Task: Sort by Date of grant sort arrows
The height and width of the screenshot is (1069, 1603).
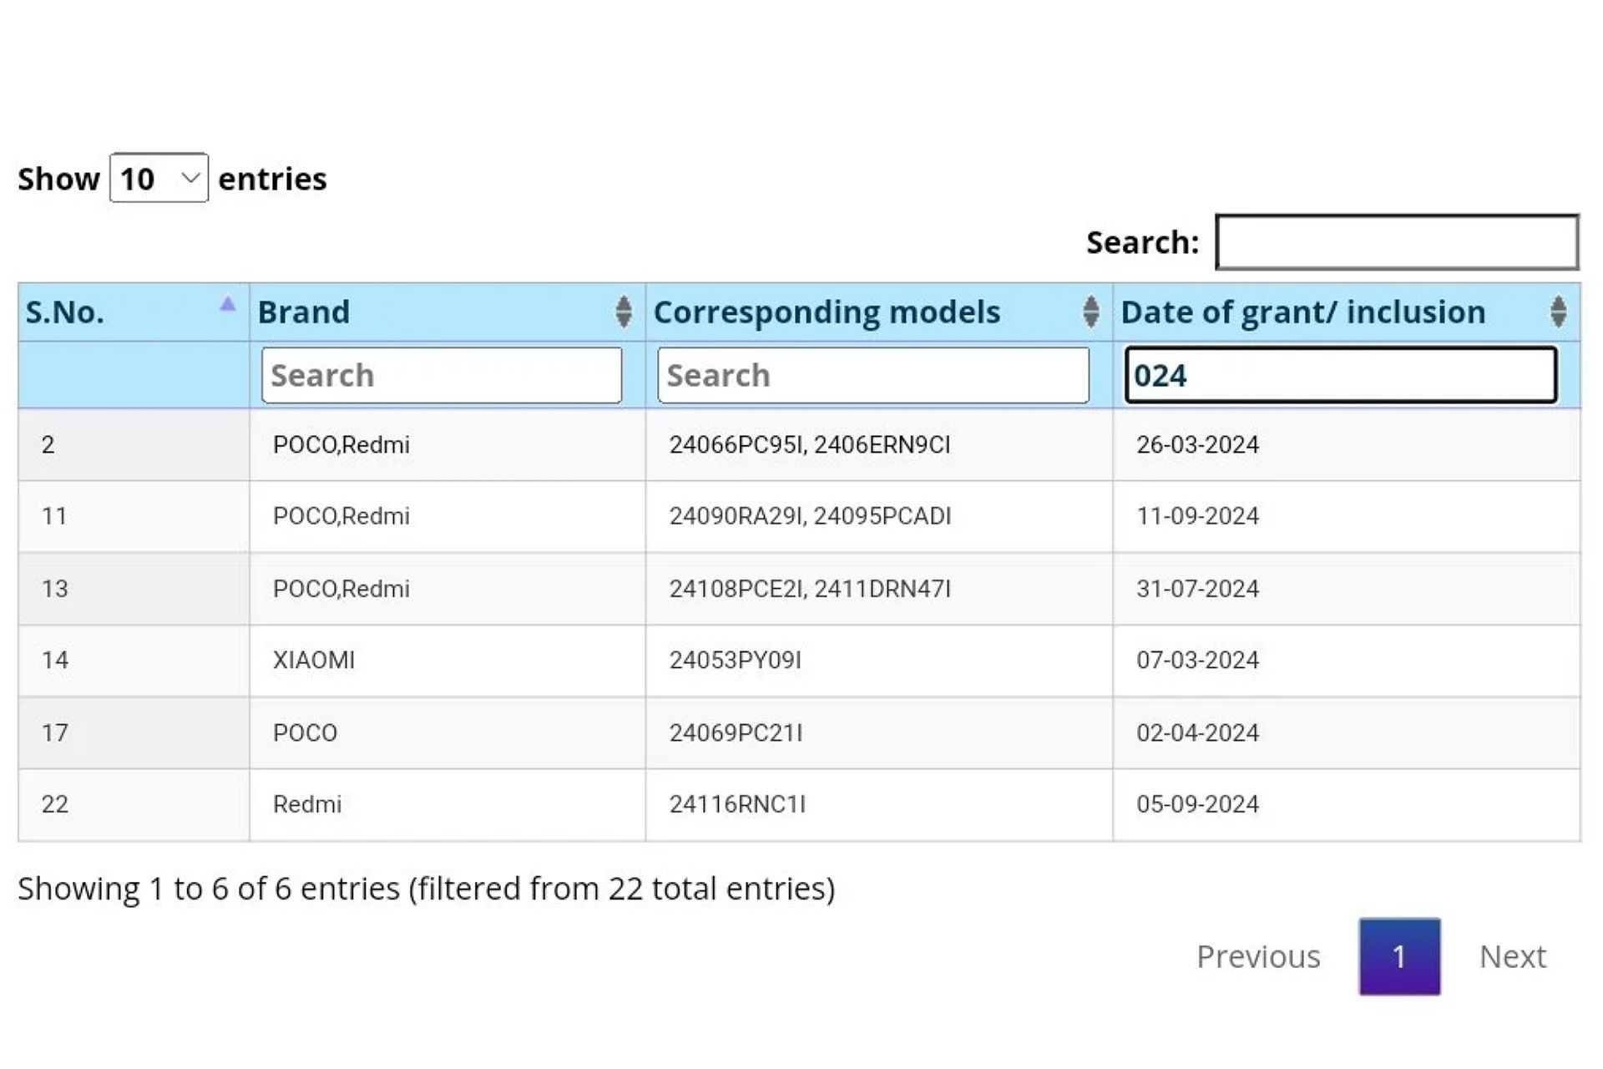Action: pyautogui.click(x=1558, y=312)
